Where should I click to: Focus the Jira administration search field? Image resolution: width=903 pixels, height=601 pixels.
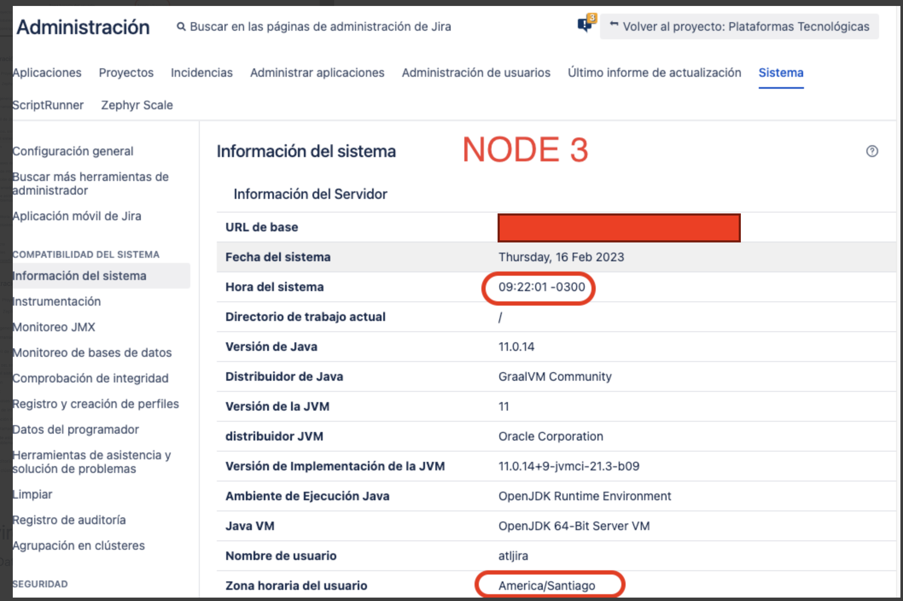(x=320, y=27)
